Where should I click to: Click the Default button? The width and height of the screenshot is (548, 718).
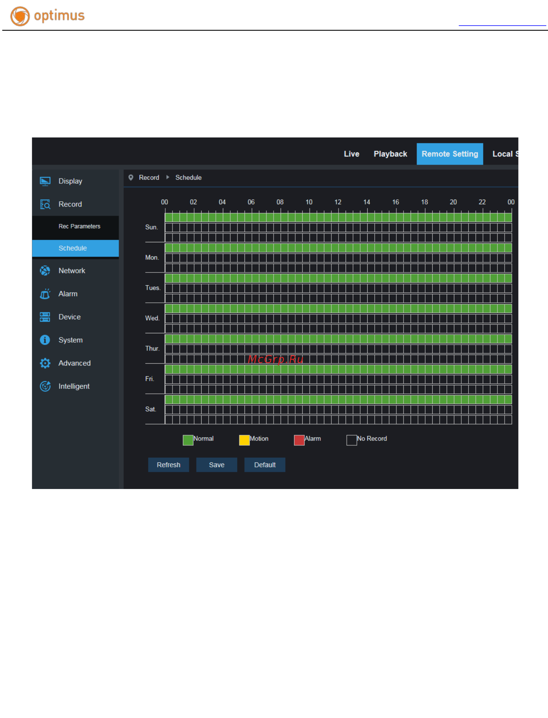click(x=265, y=465)
